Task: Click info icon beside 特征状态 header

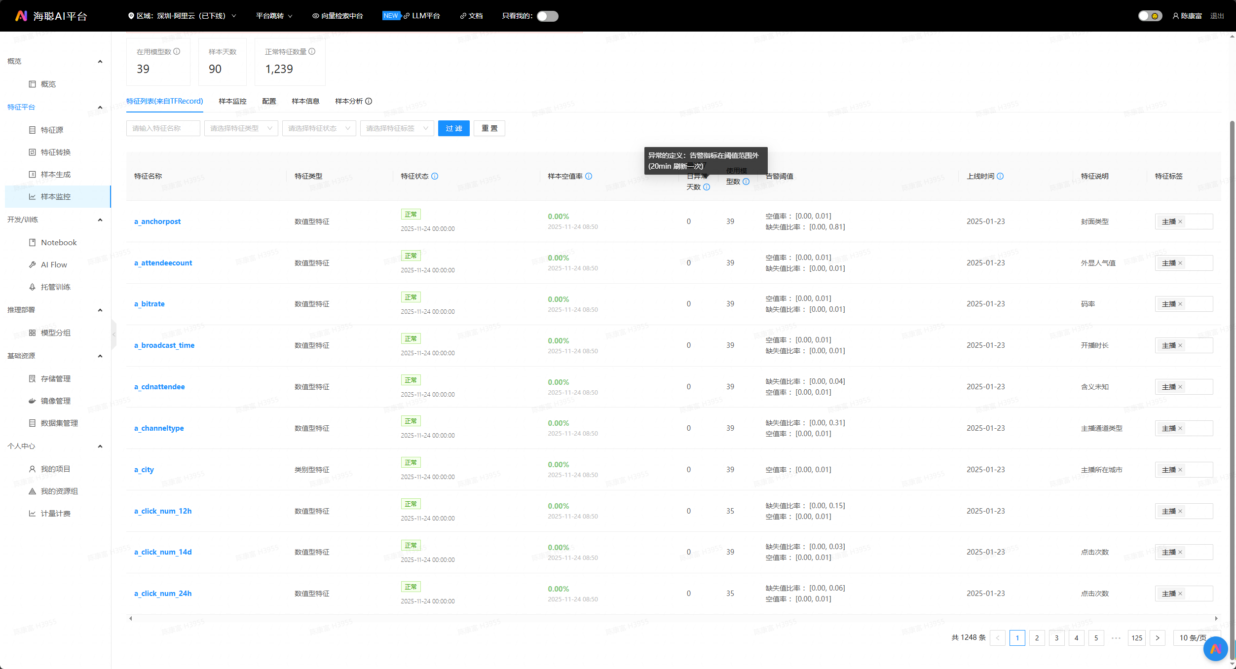Action: (435, 176)
